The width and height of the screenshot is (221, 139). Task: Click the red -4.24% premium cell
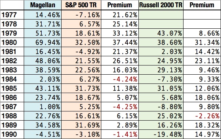[x=120, y=79]
